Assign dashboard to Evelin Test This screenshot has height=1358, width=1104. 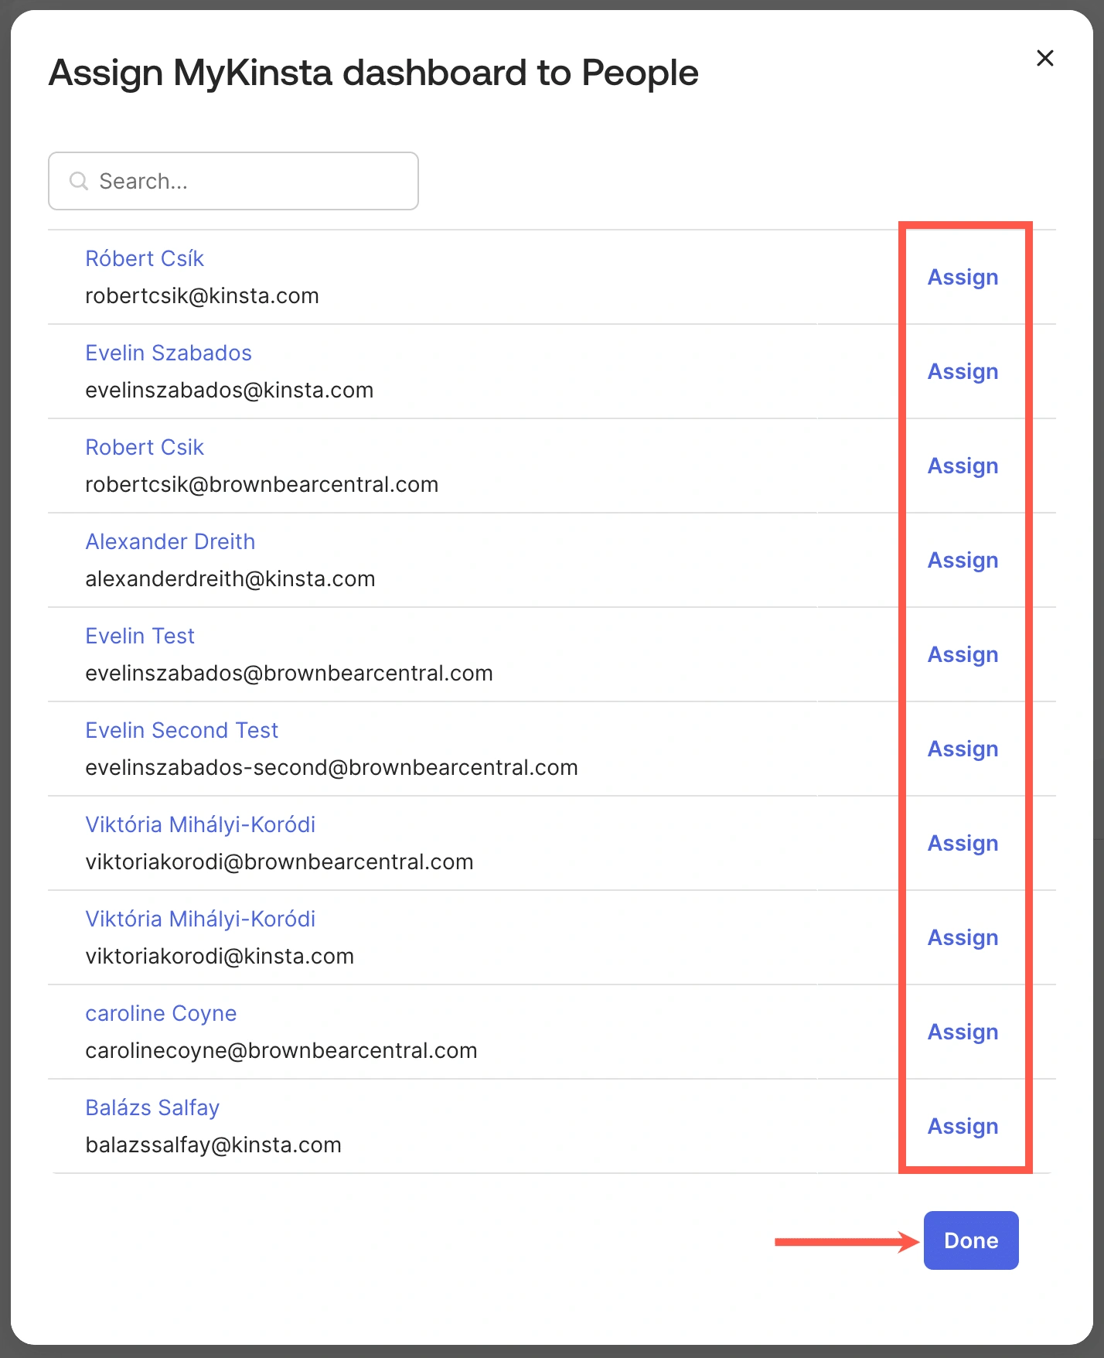963,654
